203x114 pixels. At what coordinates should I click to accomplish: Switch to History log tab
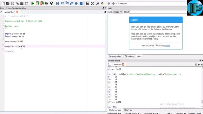click(x=128, y=110)
